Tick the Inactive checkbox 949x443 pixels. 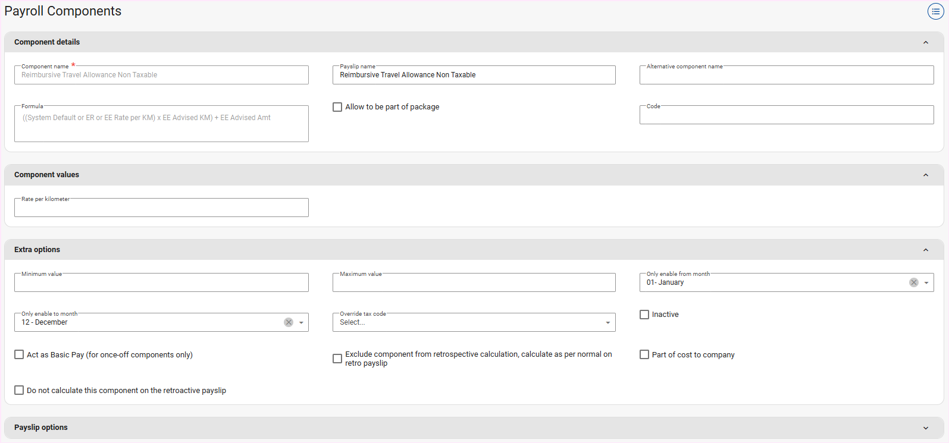click(x=644, y=315)
